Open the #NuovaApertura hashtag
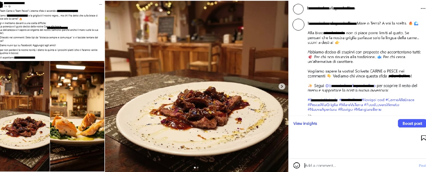 click(322, 109)
